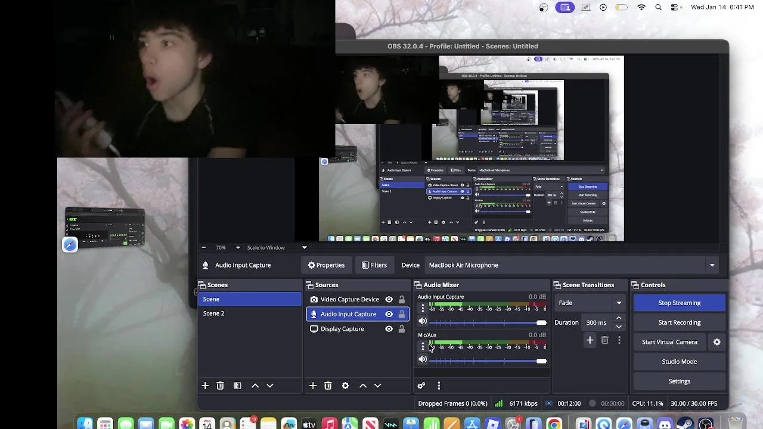The image size is (763, 429).
Task: Open the Fade transition dropdown
Action: [590, 303]
